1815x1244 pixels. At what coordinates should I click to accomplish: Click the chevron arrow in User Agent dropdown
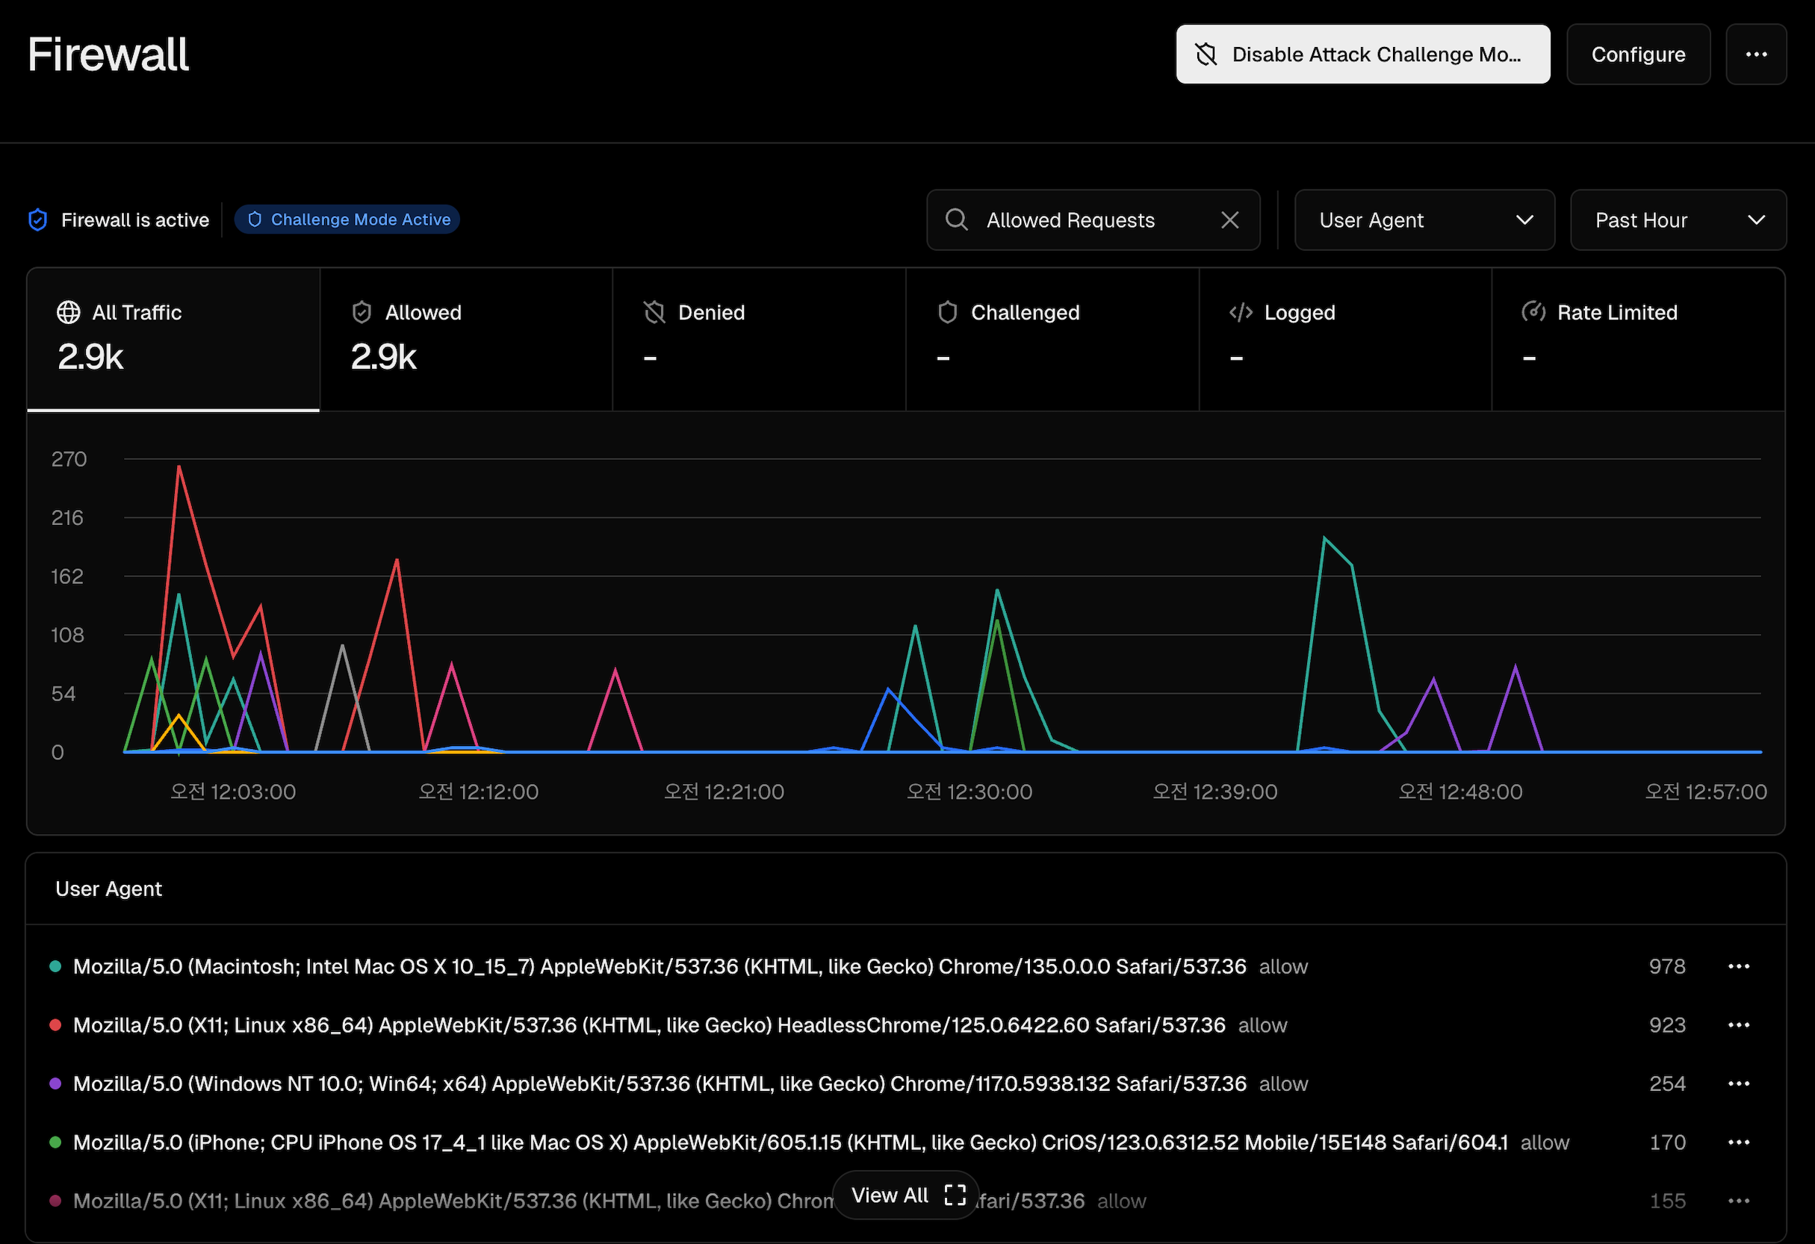1524,220
